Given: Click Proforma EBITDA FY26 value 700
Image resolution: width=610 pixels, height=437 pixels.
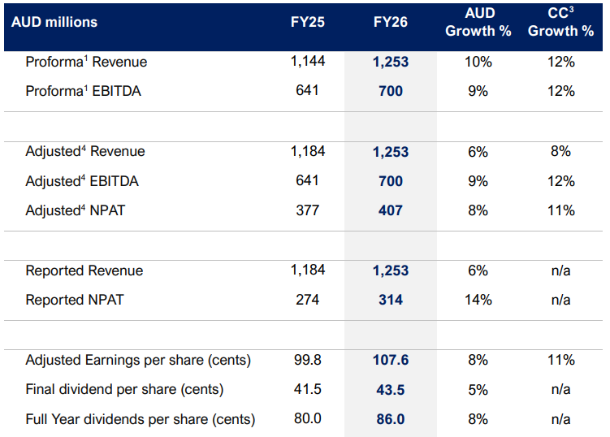Looking at the screenshot, I should [391, 91].
